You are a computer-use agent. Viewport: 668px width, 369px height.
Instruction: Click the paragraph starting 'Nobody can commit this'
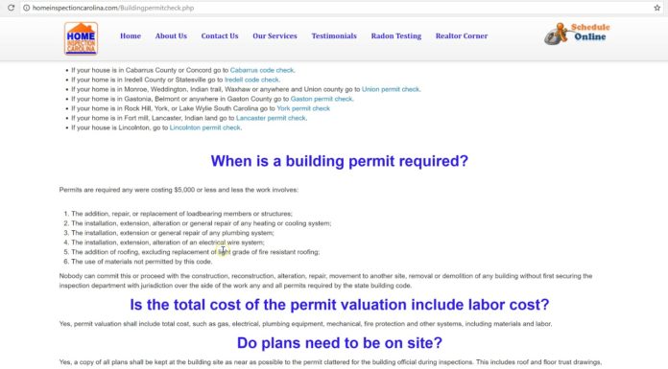pyautogui.click(x=325, y=281)
